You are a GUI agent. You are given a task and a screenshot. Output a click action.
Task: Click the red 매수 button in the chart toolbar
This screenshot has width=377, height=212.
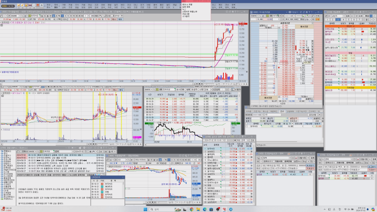[x=114, y=19]
